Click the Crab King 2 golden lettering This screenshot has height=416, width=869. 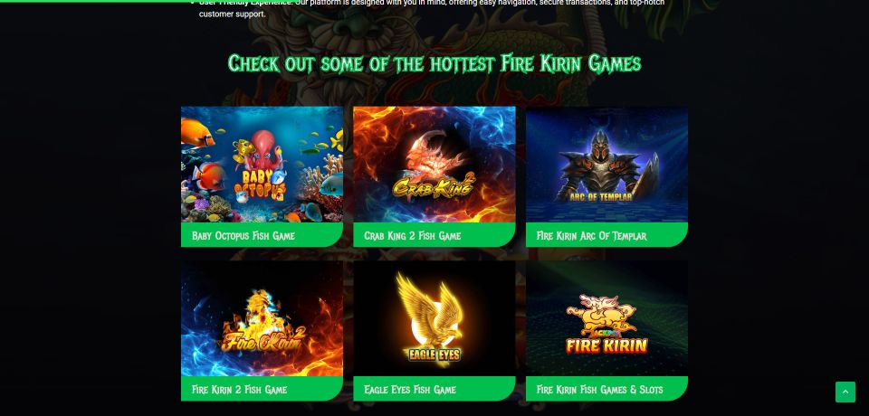(434, 185)
